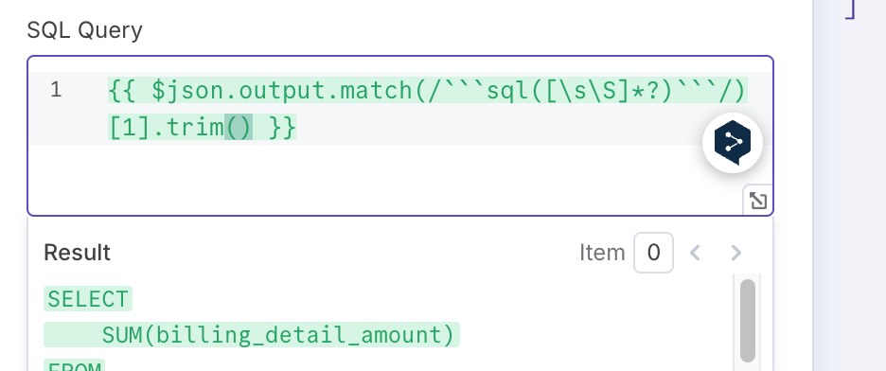Click the FROM keyword in Result
Image resolution: width=886 pixels, height=371 pixels.
(74, 366)
